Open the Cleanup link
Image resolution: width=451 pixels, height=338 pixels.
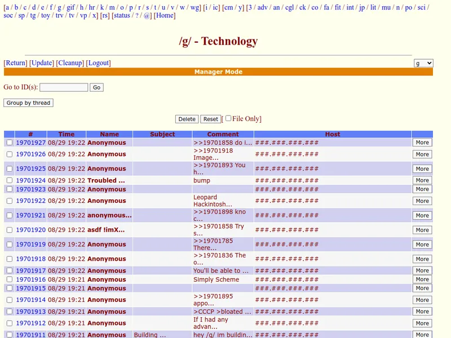[x=70, y=63]
